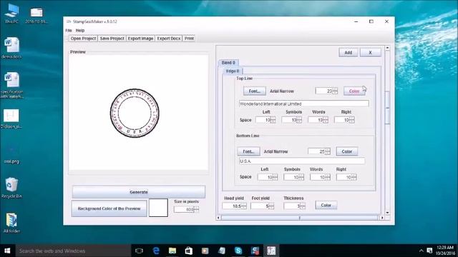Viewport: 458px width, 257px height.
Task: Adjust Bottom Line Words space spinner
Action: tap(320, 177)
